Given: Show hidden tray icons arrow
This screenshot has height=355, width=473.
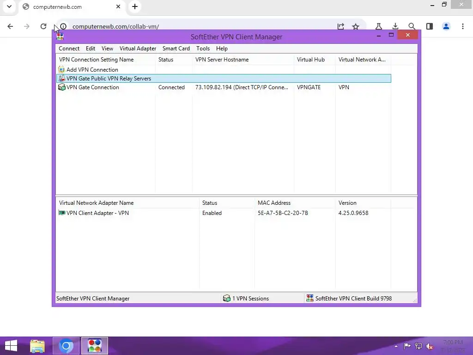Looking at the screenshot, I should pyautogui.click(x=396, y=346).
